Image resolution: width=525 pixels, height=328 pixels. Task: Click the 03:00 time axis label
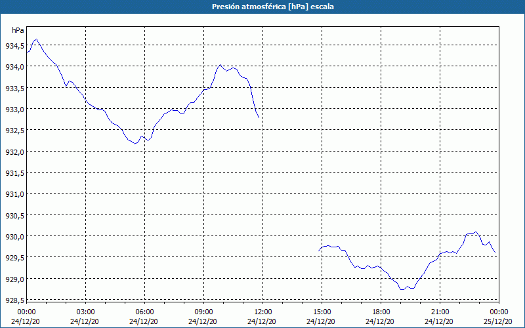[x=86, y=312]
